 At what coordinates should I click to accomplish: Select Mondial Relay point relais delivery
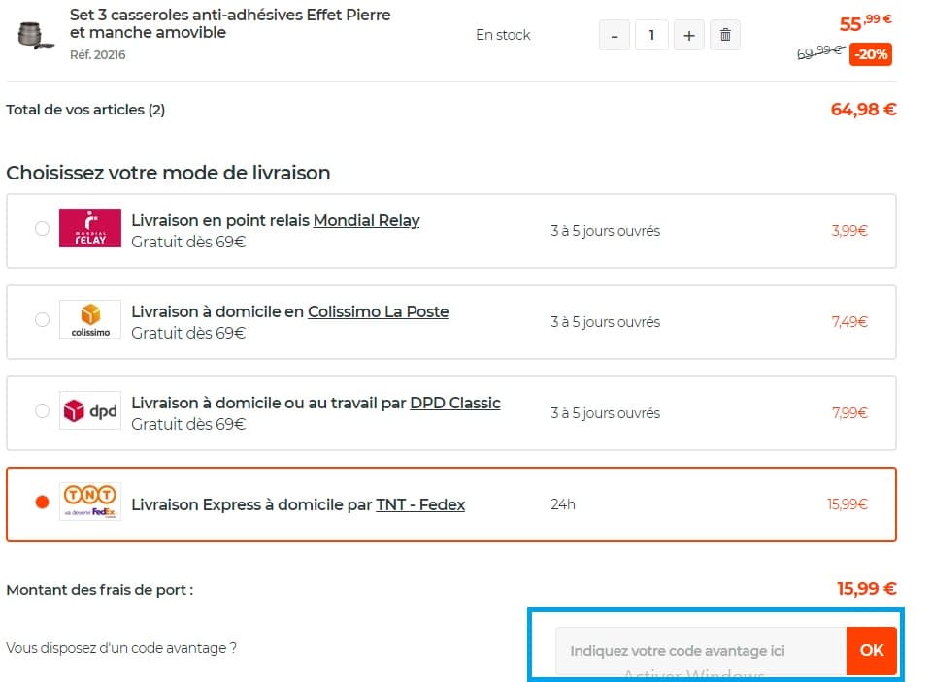(x=42, y=228)
